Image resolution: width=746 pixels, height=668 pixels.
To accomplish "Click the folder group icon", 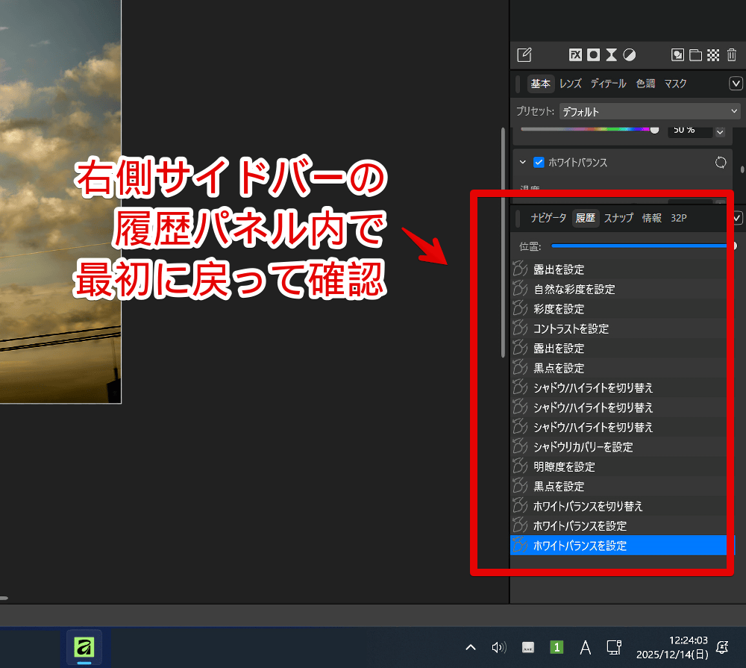I will (695, 54).
